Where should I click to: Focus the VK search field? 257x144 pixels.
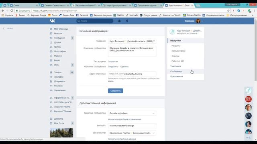[95, 21]
